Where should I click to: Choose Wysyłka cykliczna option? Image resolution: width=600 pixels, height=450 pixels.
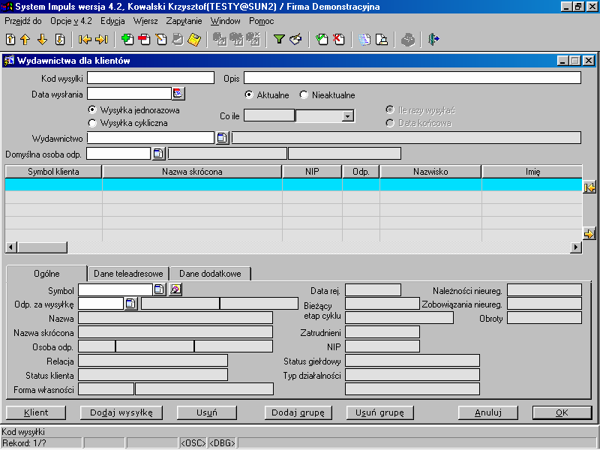91,123
